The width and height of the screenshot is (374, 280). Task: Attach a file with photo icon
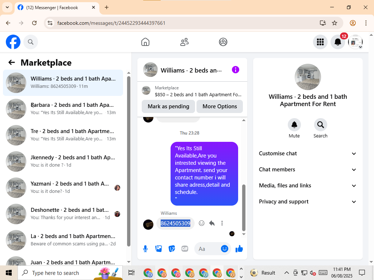pos(159,249)
